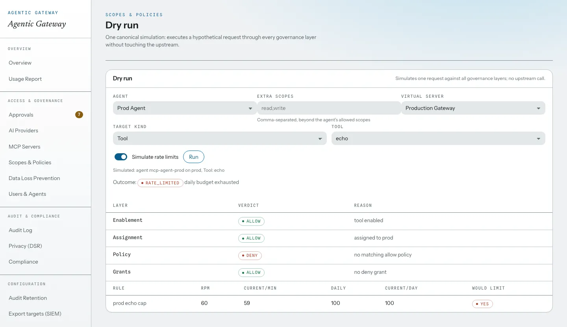The image size is (567, 327).
Task: Click the Approvals count badge 7
Action: point(79,115)
